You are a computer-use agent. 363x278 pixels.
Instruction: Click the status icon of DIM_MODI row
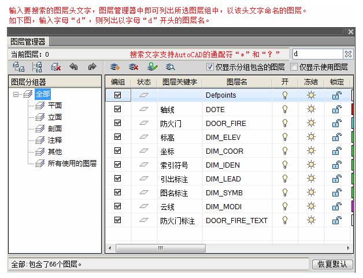[144, 206]
